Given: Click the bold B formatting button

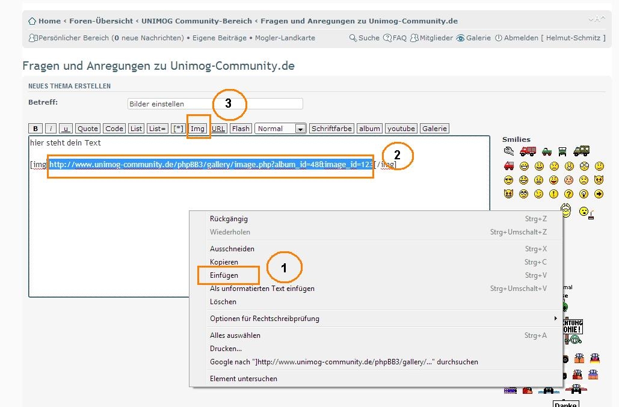Looking at the screenshot, I should [35, 129].
